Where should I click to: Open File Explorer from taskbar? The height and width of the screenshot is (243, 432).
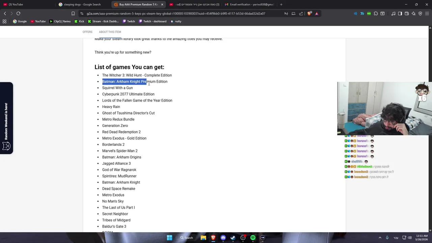tap(203, 238)
